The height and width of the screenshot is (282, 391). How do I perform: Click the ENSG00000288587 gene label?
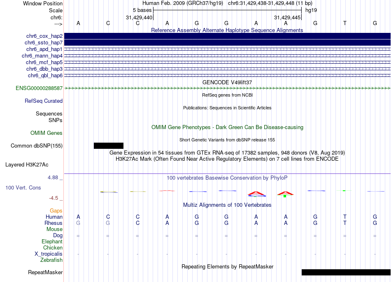(39, 88)
